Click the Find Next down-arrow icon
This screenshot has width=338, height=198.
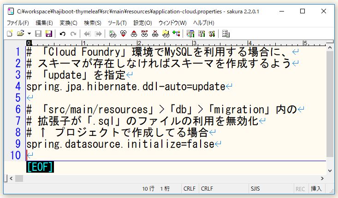[123, 34]
